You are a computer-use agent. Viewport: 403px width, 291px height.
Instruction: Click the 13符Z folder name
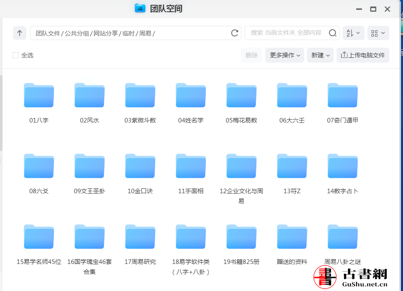(292, 191)
